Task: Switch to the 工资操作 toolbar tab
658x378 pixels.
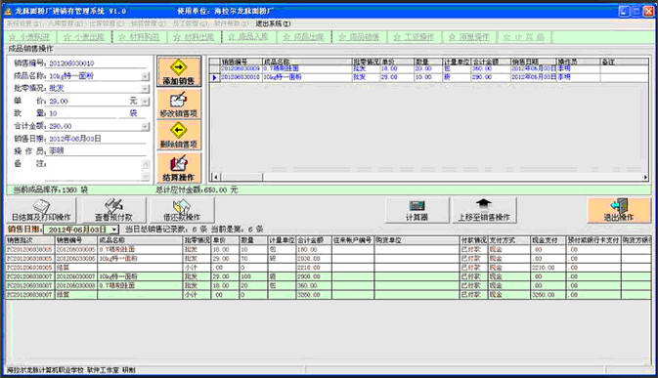Action: 415,37
